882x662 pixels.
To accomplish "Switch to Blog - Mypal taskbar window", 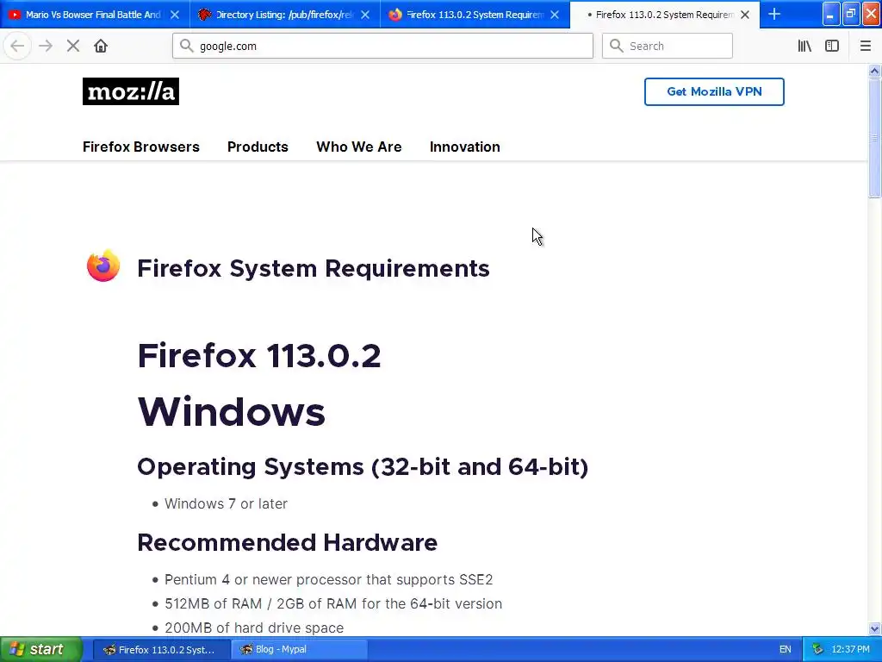I will point(299,650).
